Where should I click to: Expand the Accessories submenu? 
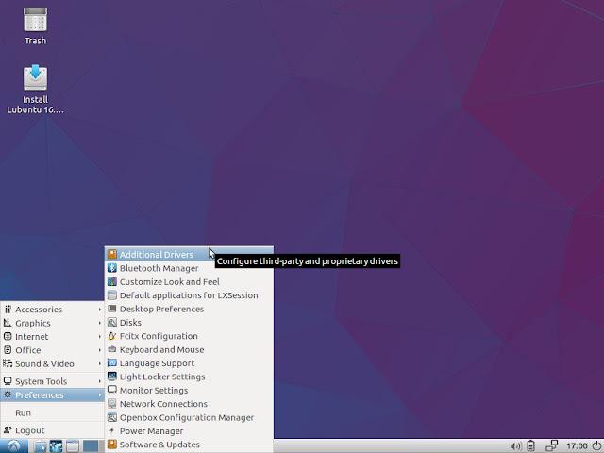(x=53, y=310)
